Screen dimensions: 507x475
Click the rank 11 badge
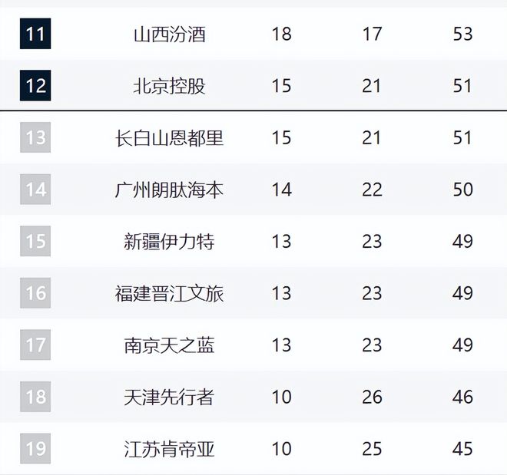click(x=35, y=34)
